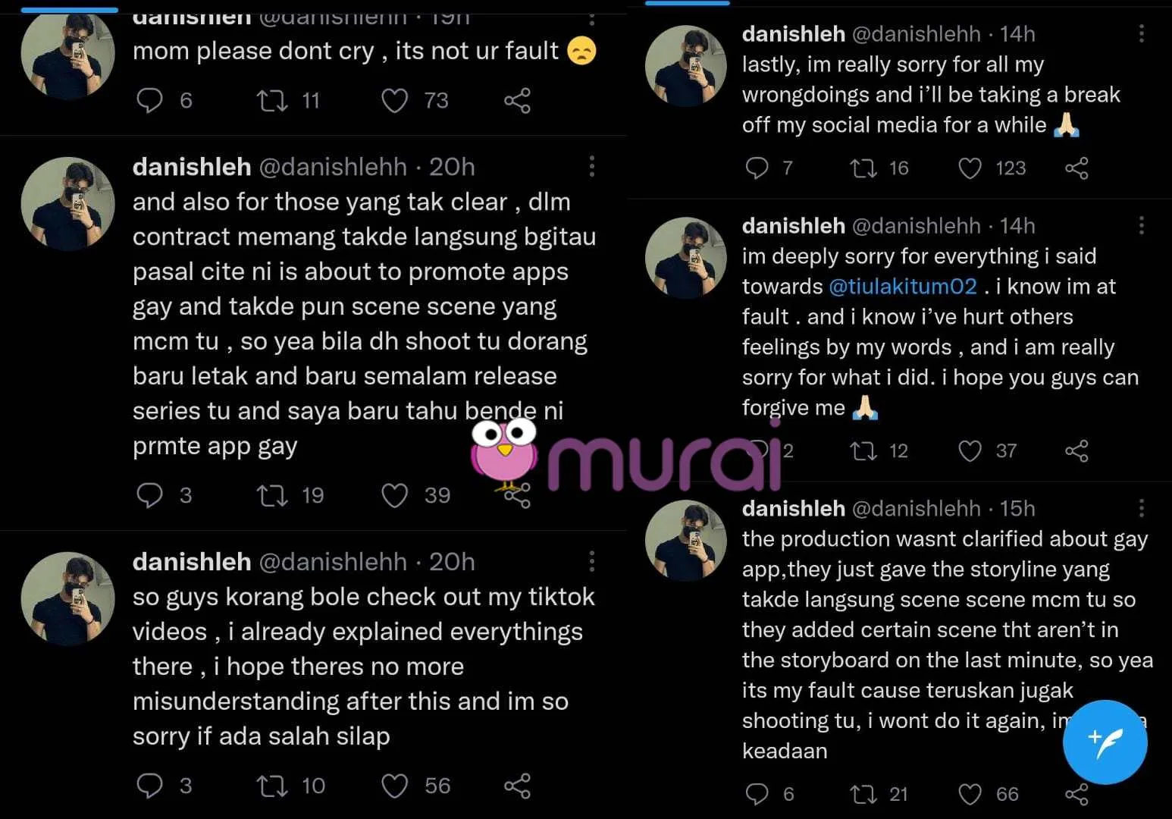Share the 'check out my tiktok videos' tweet
Viewport: 1172px width, 819px height.
(x=517, y=786)
